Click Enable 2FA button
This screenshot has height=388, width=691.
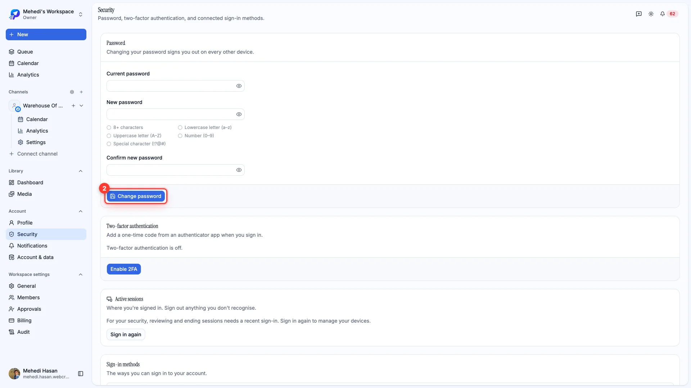point(124,269)
